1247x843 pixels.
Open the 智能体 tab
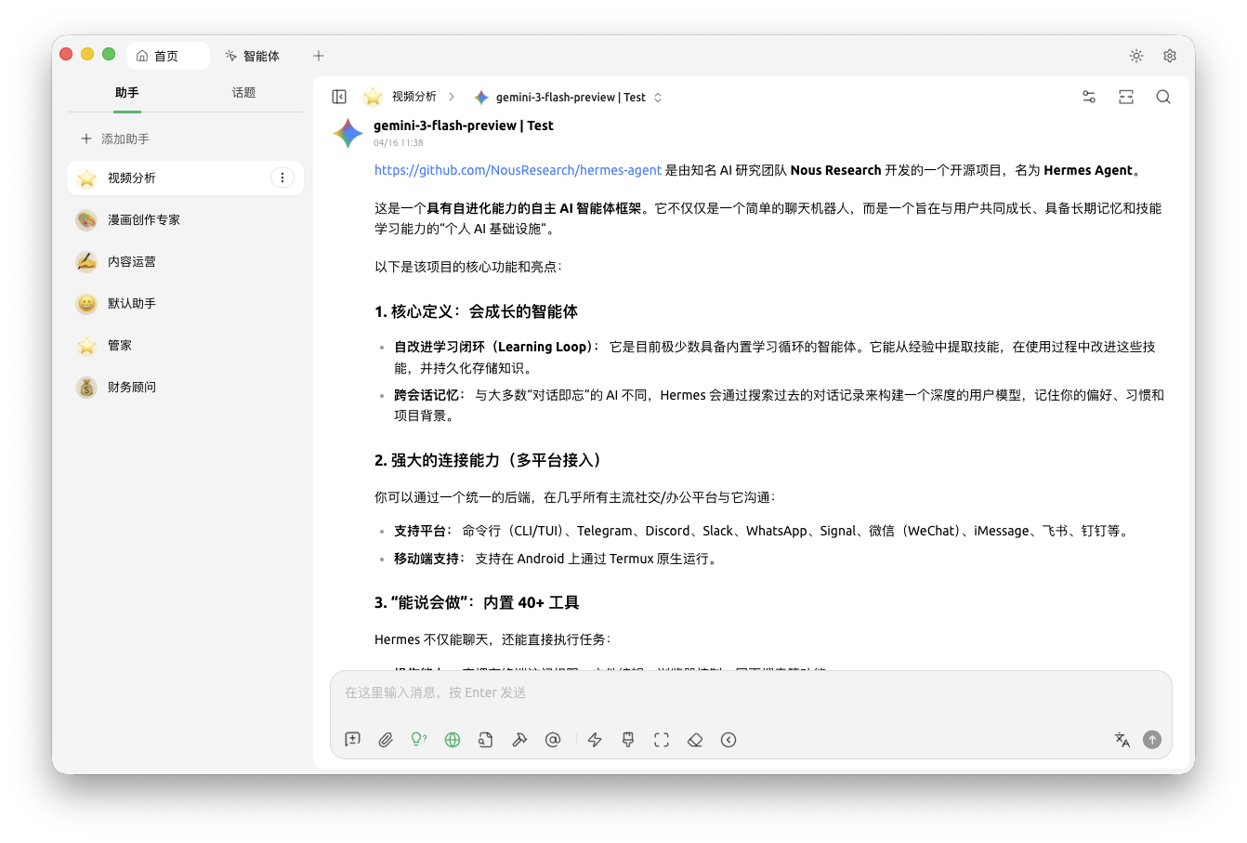click(253, 56)
